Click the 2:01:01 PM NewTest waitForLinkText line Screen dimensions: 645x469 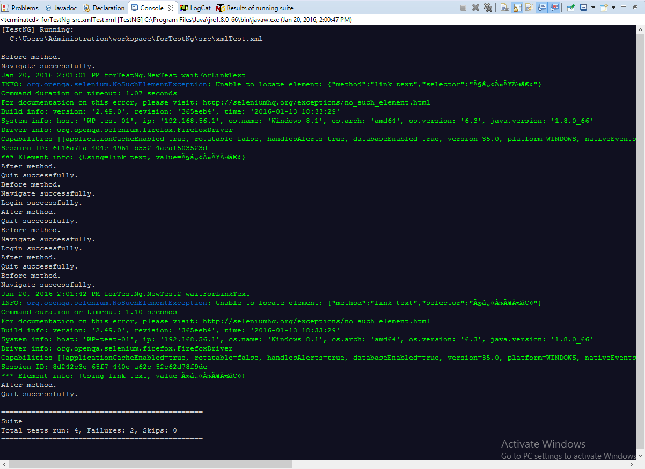click(123, 75)
